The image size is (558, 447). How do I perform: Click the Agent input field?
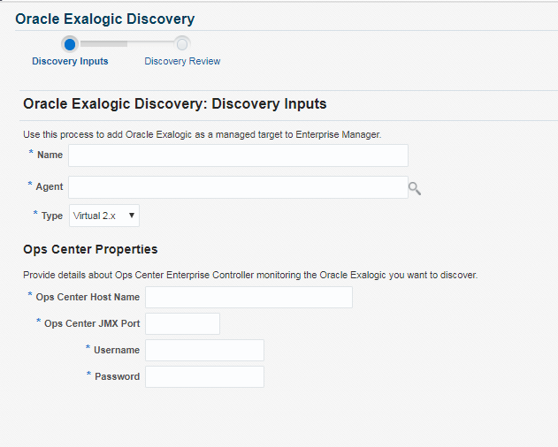[238, 187]
